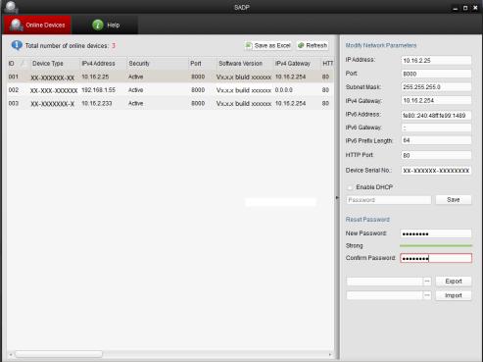Click the Save as Excel button
This screenshot has height=362, width=483.
point(268,45)
